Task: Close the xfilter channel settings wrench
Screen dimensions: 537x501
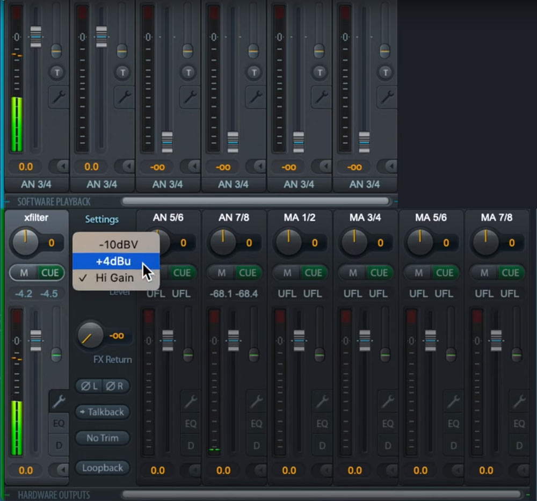Action: tap(59, 401)
